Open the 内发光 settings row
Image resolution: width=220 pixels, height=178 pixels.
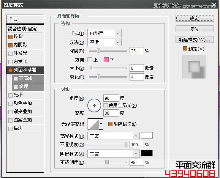25,62
